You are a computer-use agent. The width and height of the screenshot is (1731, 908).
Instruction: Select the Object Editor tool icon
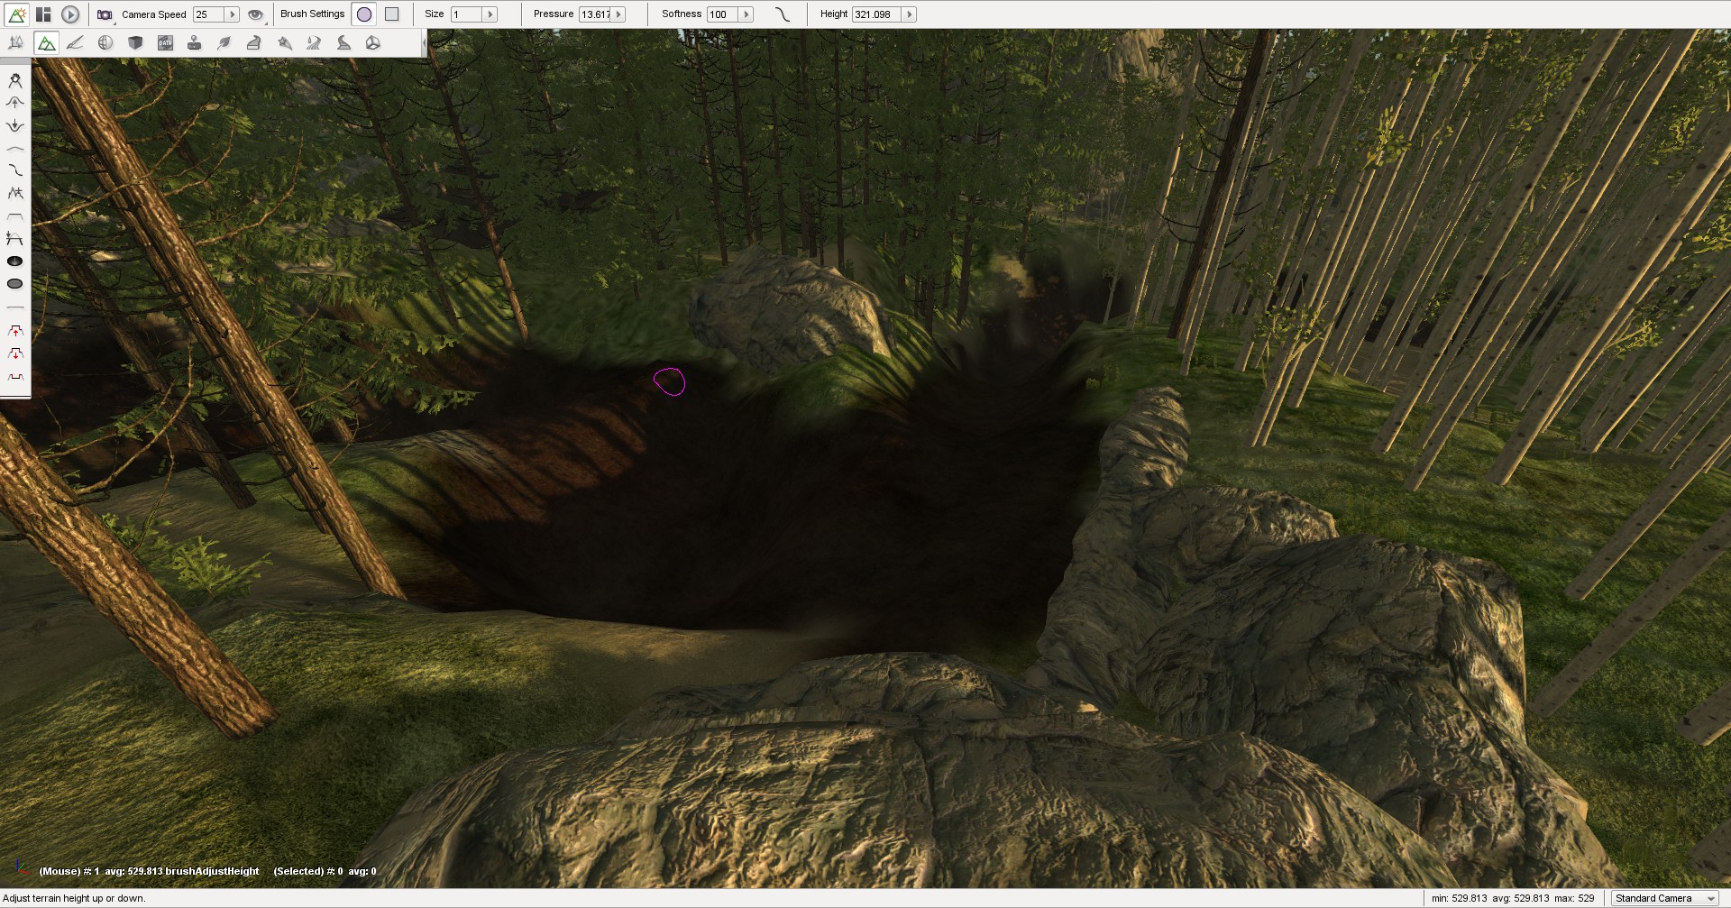click(16, 42)
